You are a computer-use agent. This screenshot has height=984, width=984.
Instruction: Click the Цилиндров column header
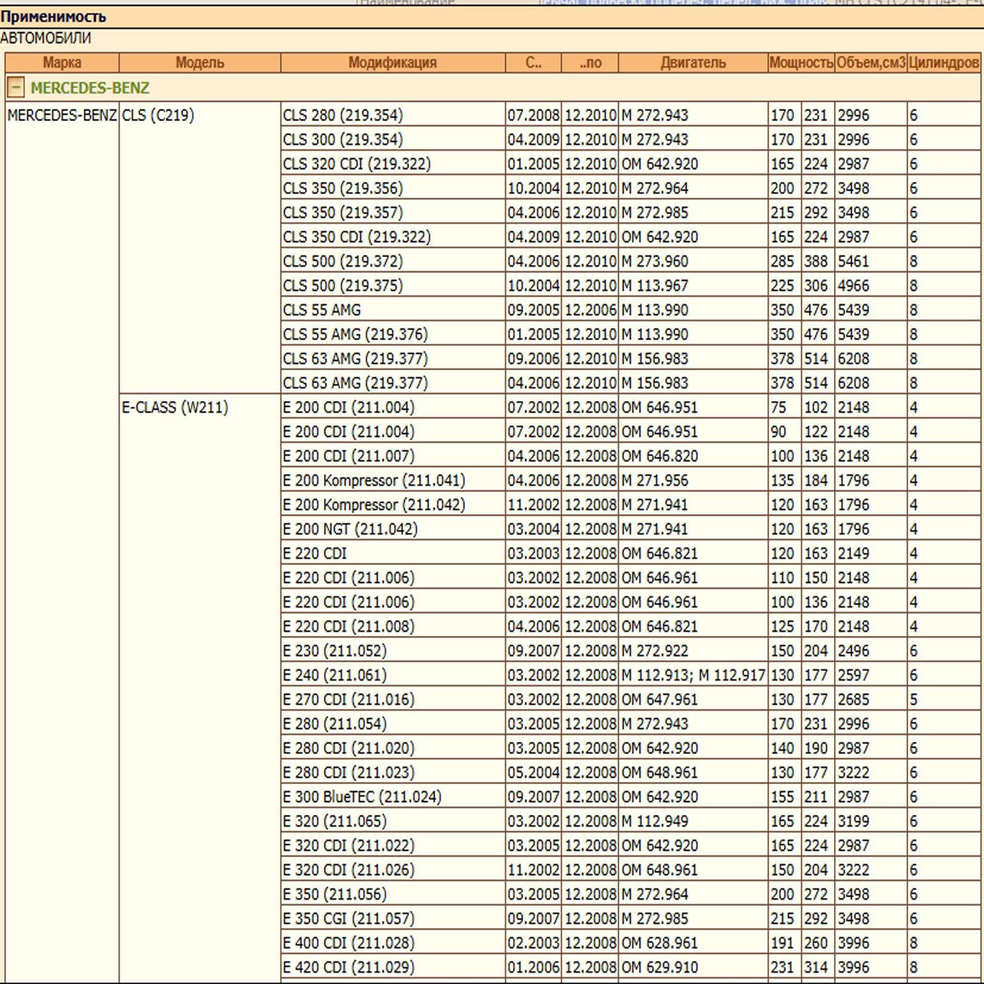tap(943, 63)
